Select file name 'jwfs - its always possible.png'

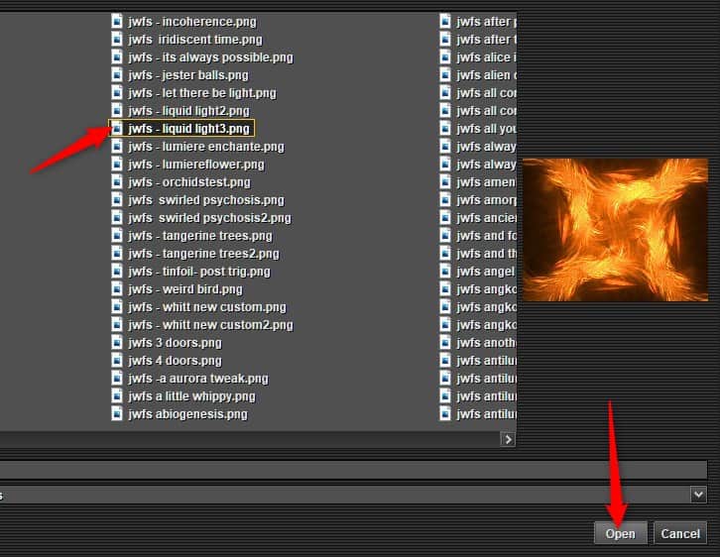tap(210, 57)
